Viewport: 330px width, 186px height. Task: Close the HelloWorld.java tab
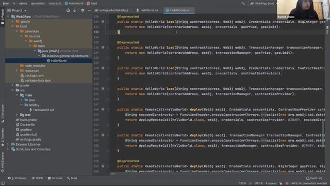click(x=192, y=10)
